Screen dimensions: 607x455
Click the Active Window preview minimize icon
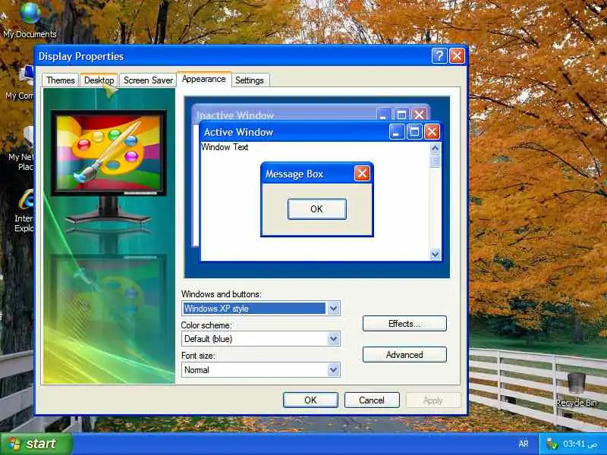coord(396,131)
